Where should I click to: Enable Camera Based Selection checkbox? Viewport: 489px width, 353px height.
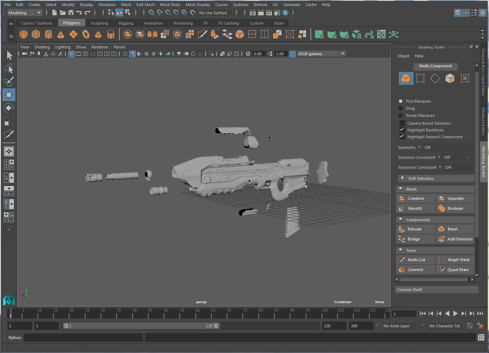[402, 123]
